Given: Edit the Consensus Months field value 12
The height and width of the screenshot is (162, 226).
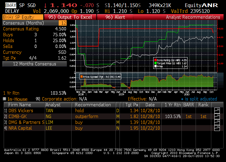Looking at the screenshot, I should click(x=63, y=23).
